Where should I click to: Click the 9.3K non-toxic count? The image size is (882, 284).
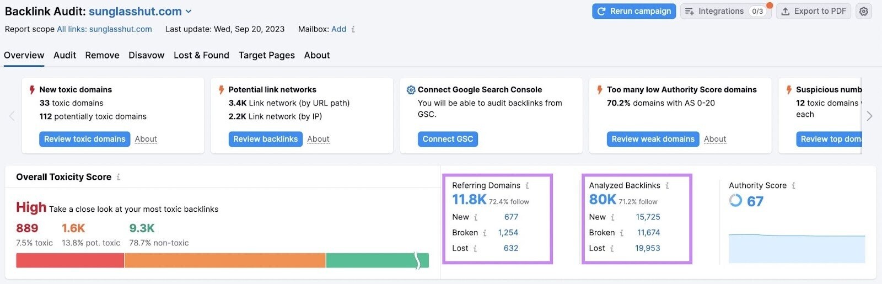(142, 228)
